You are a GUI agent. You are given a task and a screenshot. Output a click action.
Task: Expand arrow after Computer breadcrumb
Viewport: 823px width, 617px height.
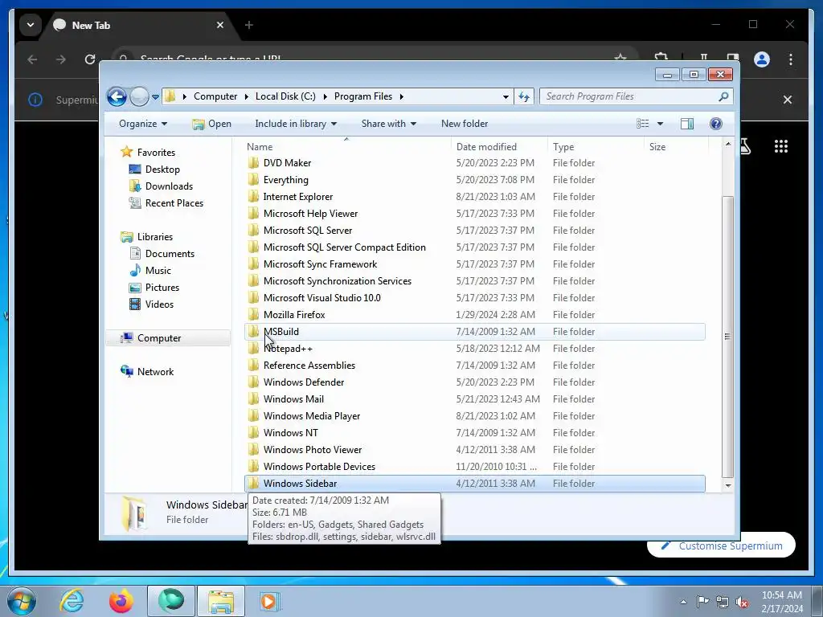pyautogui.click(x=246, y=96)
